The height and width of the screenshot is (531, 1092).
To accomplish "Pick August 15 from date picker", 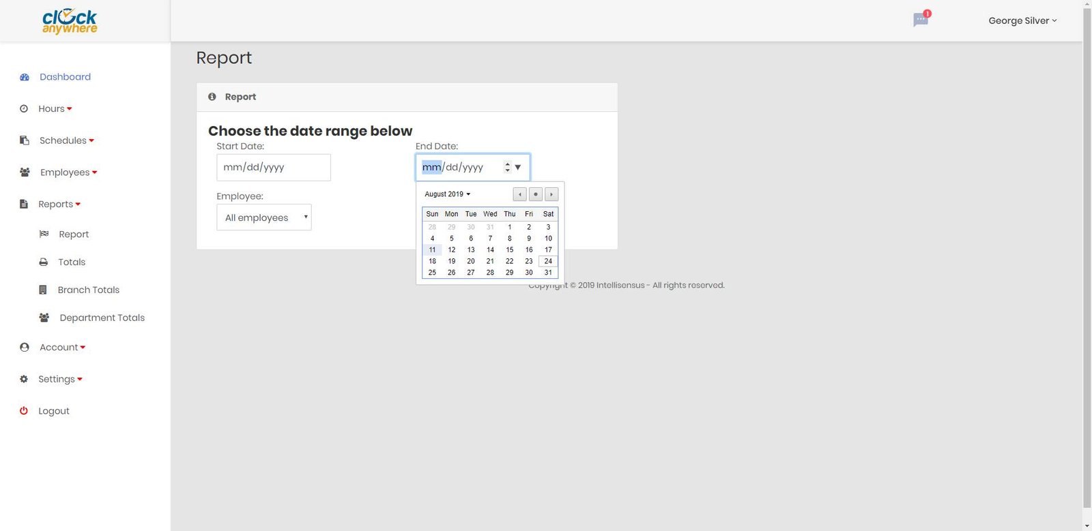I will (509, 250).
